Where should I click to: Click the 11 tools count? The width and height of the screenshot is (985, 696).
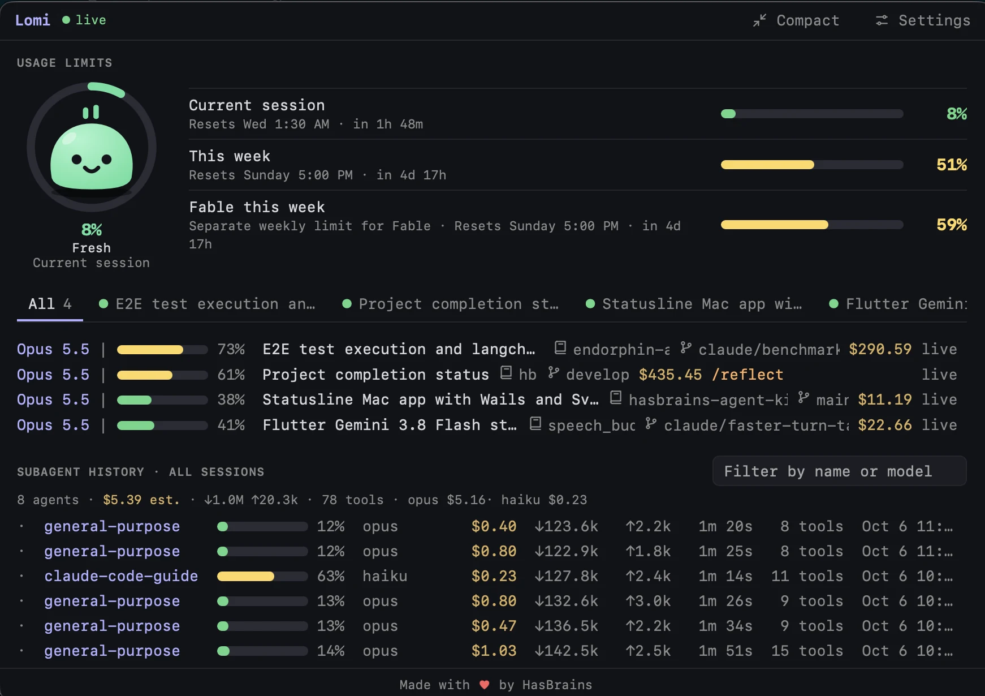[807, 576]
